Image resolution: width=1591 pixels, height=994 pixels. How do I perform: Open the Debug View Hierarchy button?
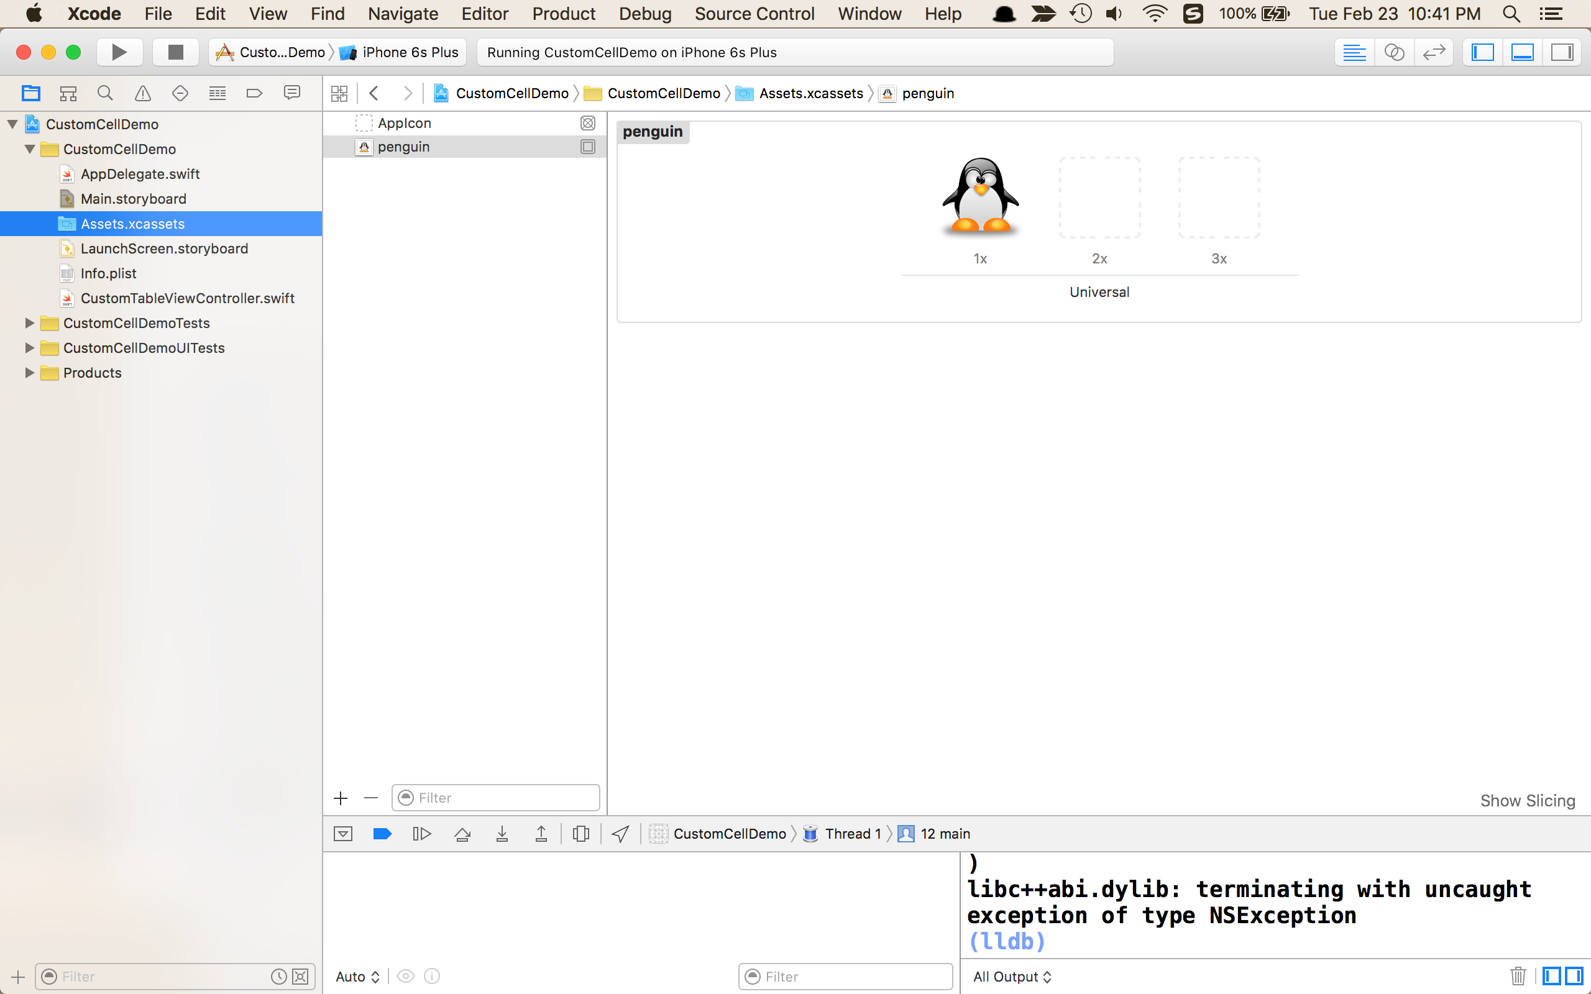click(x=580, y=834)
